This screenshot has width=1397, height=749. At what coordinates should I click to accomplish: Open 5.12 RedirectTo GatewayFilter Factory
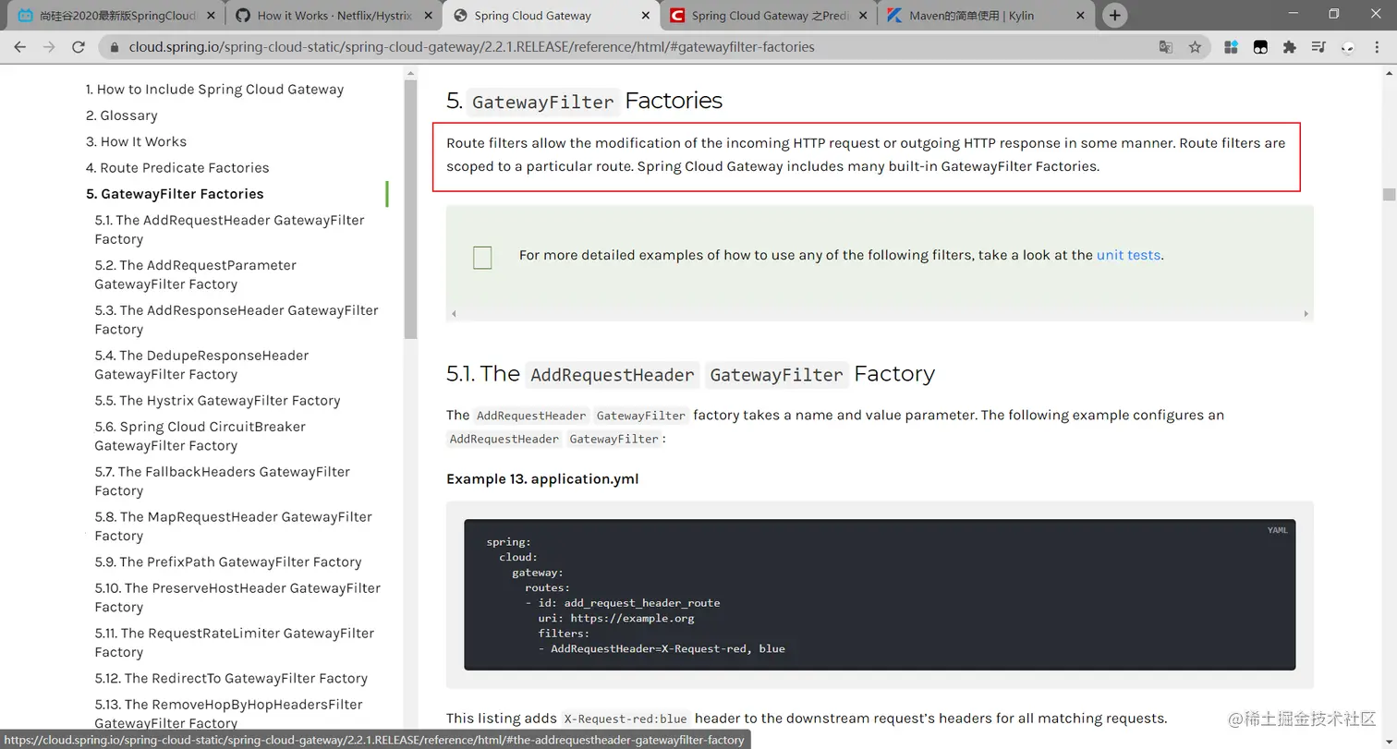click(231, 679)
